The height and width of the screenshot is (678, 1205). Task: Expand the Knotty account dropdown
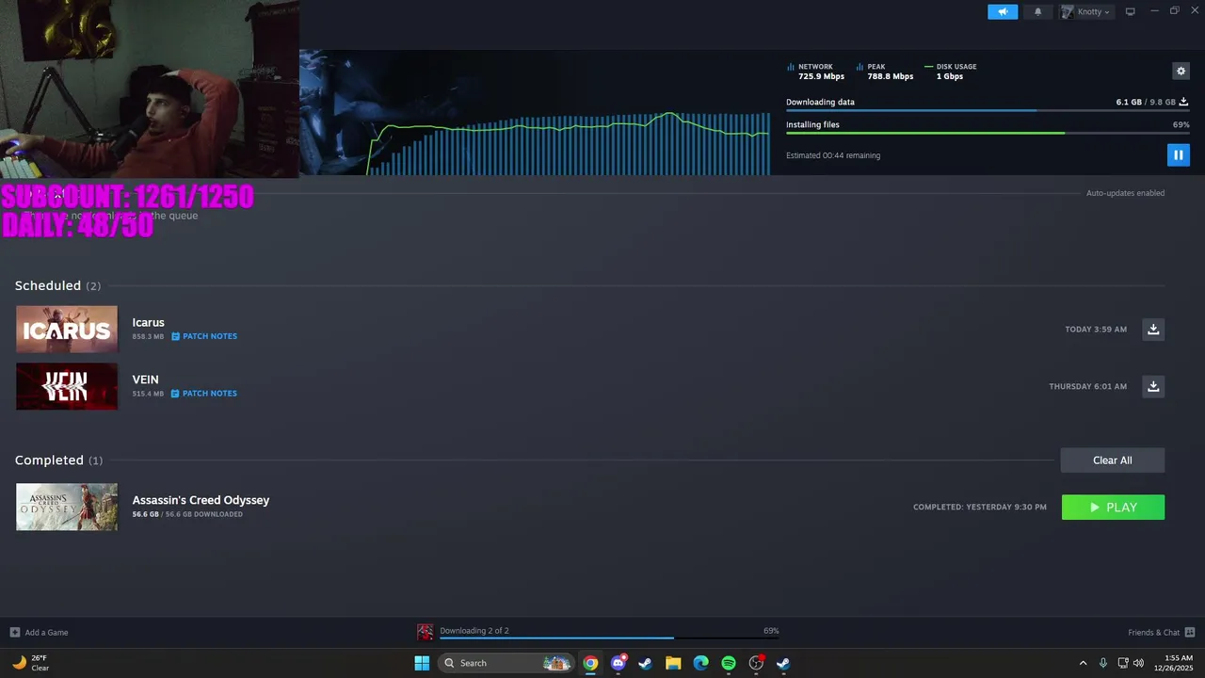click(x=1086, y=11)
